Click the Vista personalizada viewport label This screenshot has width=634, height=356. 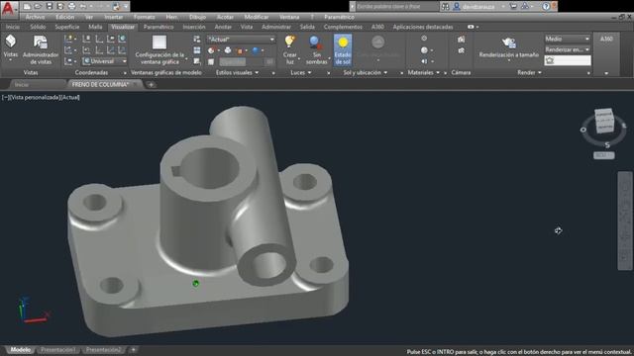coord(36,97)
